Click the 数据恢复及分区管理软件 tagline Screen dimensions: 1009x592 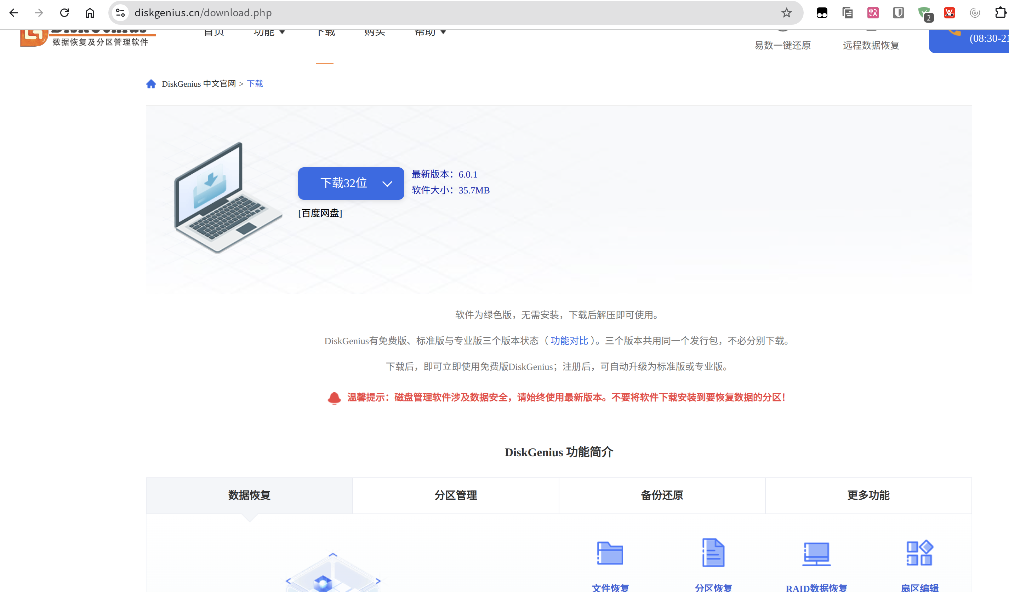click(x=100, y=42)
